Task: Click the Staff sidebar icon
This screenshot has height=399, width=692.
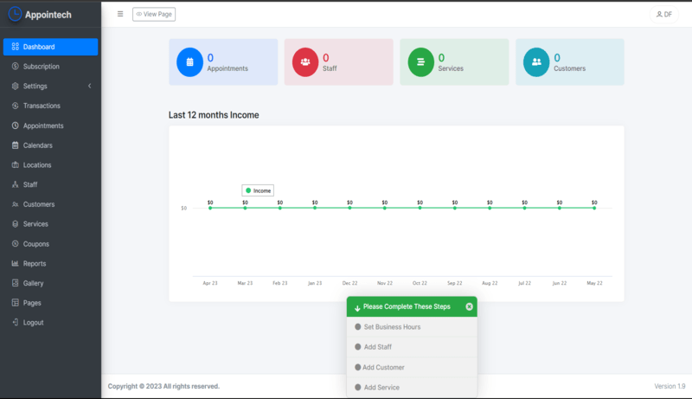Action: (15, 184)
